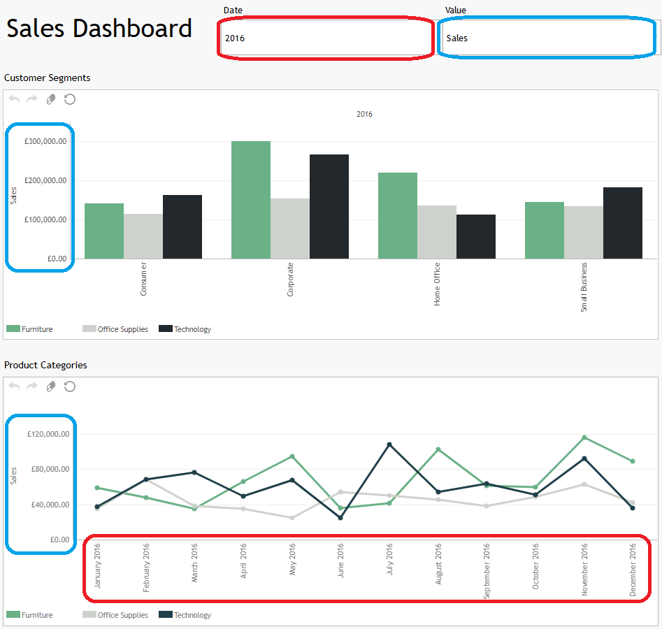Select the eraser icon above Customer Segments chart

pos(50,99)
